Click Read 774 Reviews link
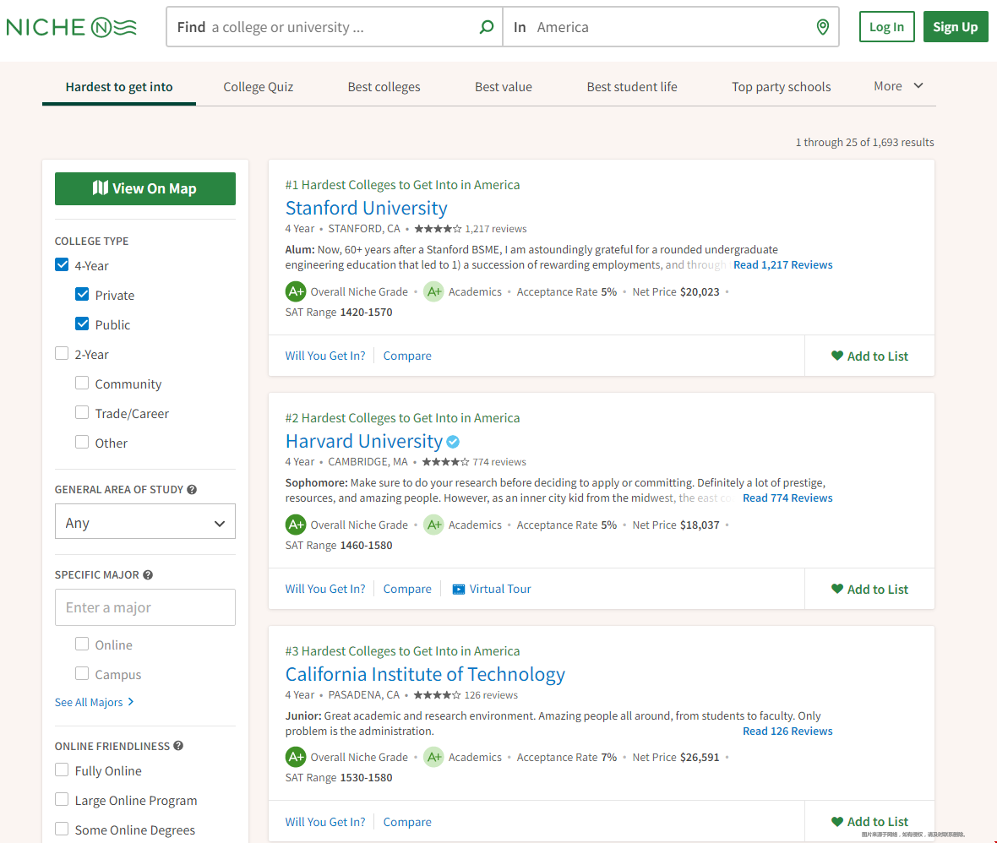997x843 pixels. pyautogui.click(x=787, y=498)
